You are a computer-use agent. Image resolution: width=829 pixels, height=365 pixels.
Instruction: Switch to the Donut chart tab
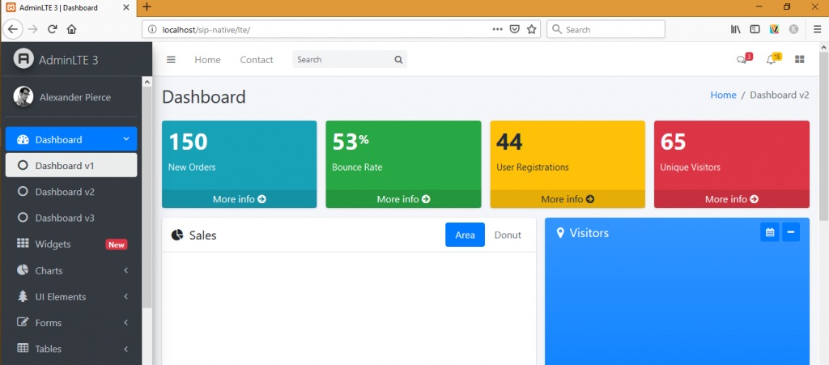[508, 235]
